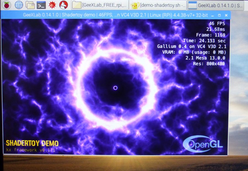This screenshot has height=171, width=248.
Task: Launch the web browser globe icon
Action: [x=19, y=5]
